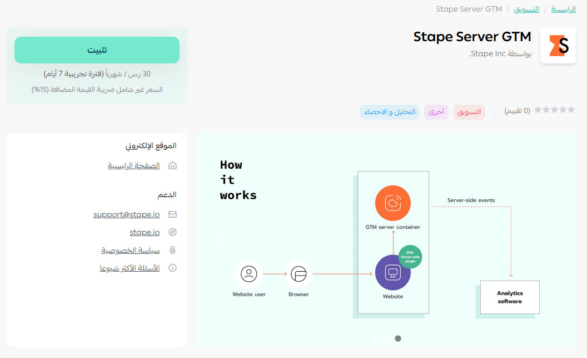Go to next slide with right arrow
The width and height of the screenshot is (587, 358).
pyautogui.click(x=554, y=240)
